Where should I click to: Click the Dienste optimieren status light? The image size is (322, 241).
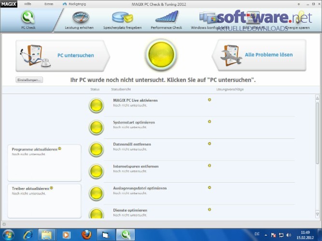pos(96,214)
